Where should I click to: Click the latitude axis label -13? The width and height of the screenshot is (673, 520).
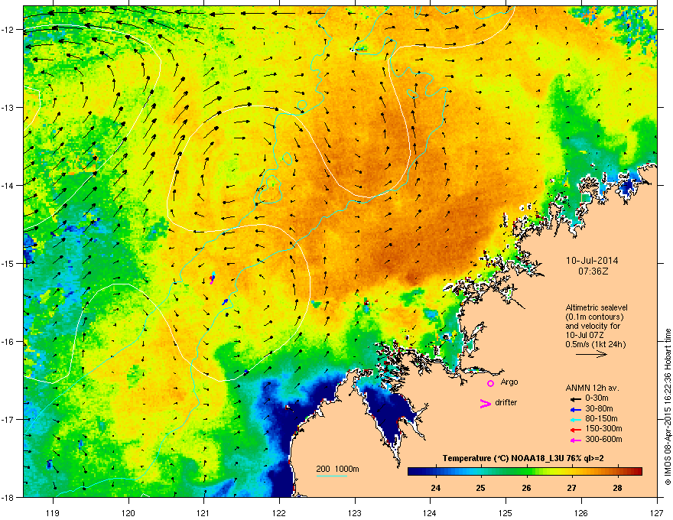coord(9,107)
